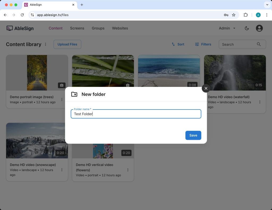Select the AbleSign browser tab

49,5
